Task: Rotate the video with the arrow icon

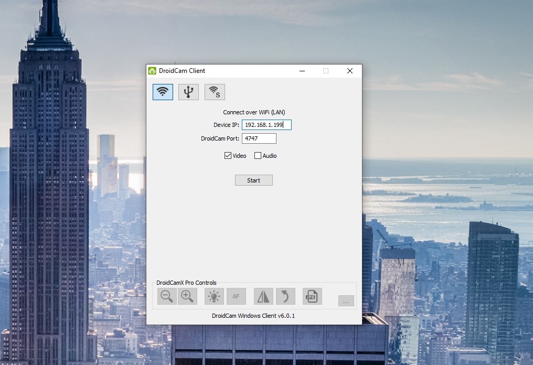Action: (285, 296)
